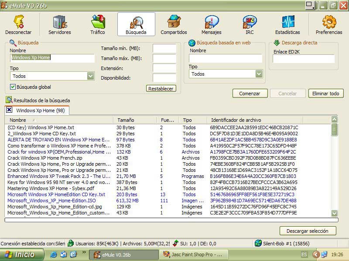Click the Silent-Bob server globe icon
Viewport: 349px width, 261px height.
(x=258, y=243)
